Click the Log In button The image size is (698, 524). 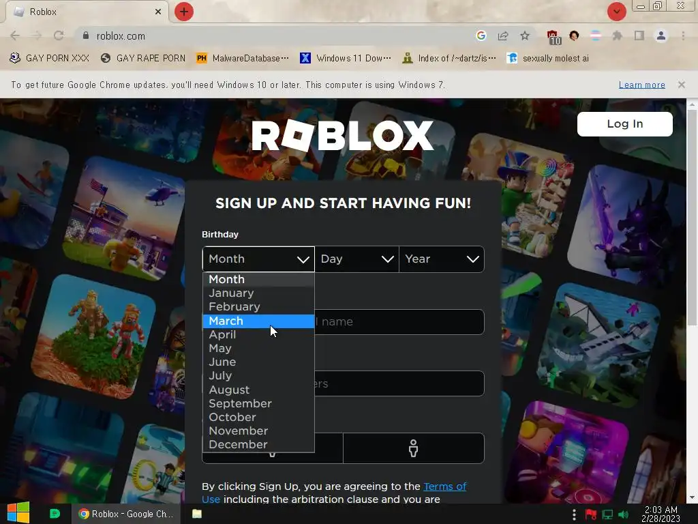(x=624, y=124)
